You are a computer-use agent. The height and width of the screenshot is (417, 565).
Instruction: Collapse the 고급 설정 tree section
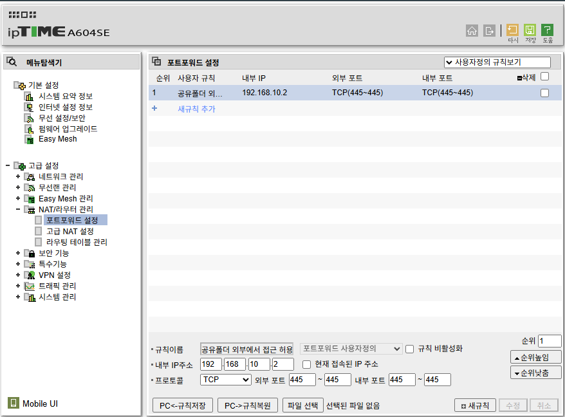point(8,166)
